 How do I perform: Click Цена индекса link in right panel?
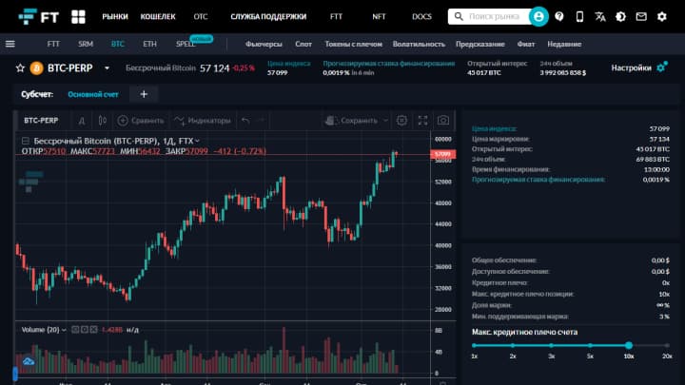pos(494,128)
